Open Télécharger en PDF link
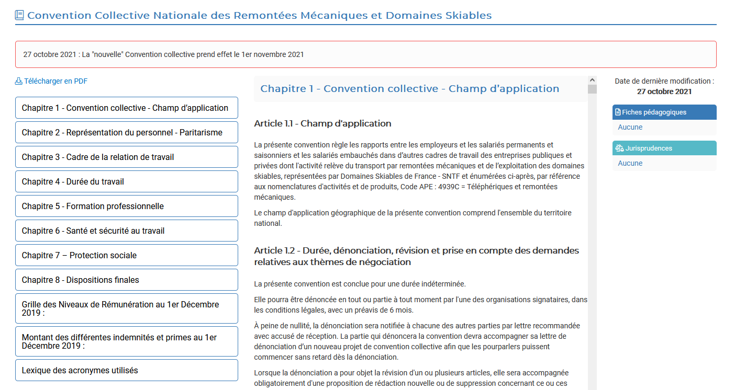Viewport: 746px width, 390px height. (x=55, y=81)
